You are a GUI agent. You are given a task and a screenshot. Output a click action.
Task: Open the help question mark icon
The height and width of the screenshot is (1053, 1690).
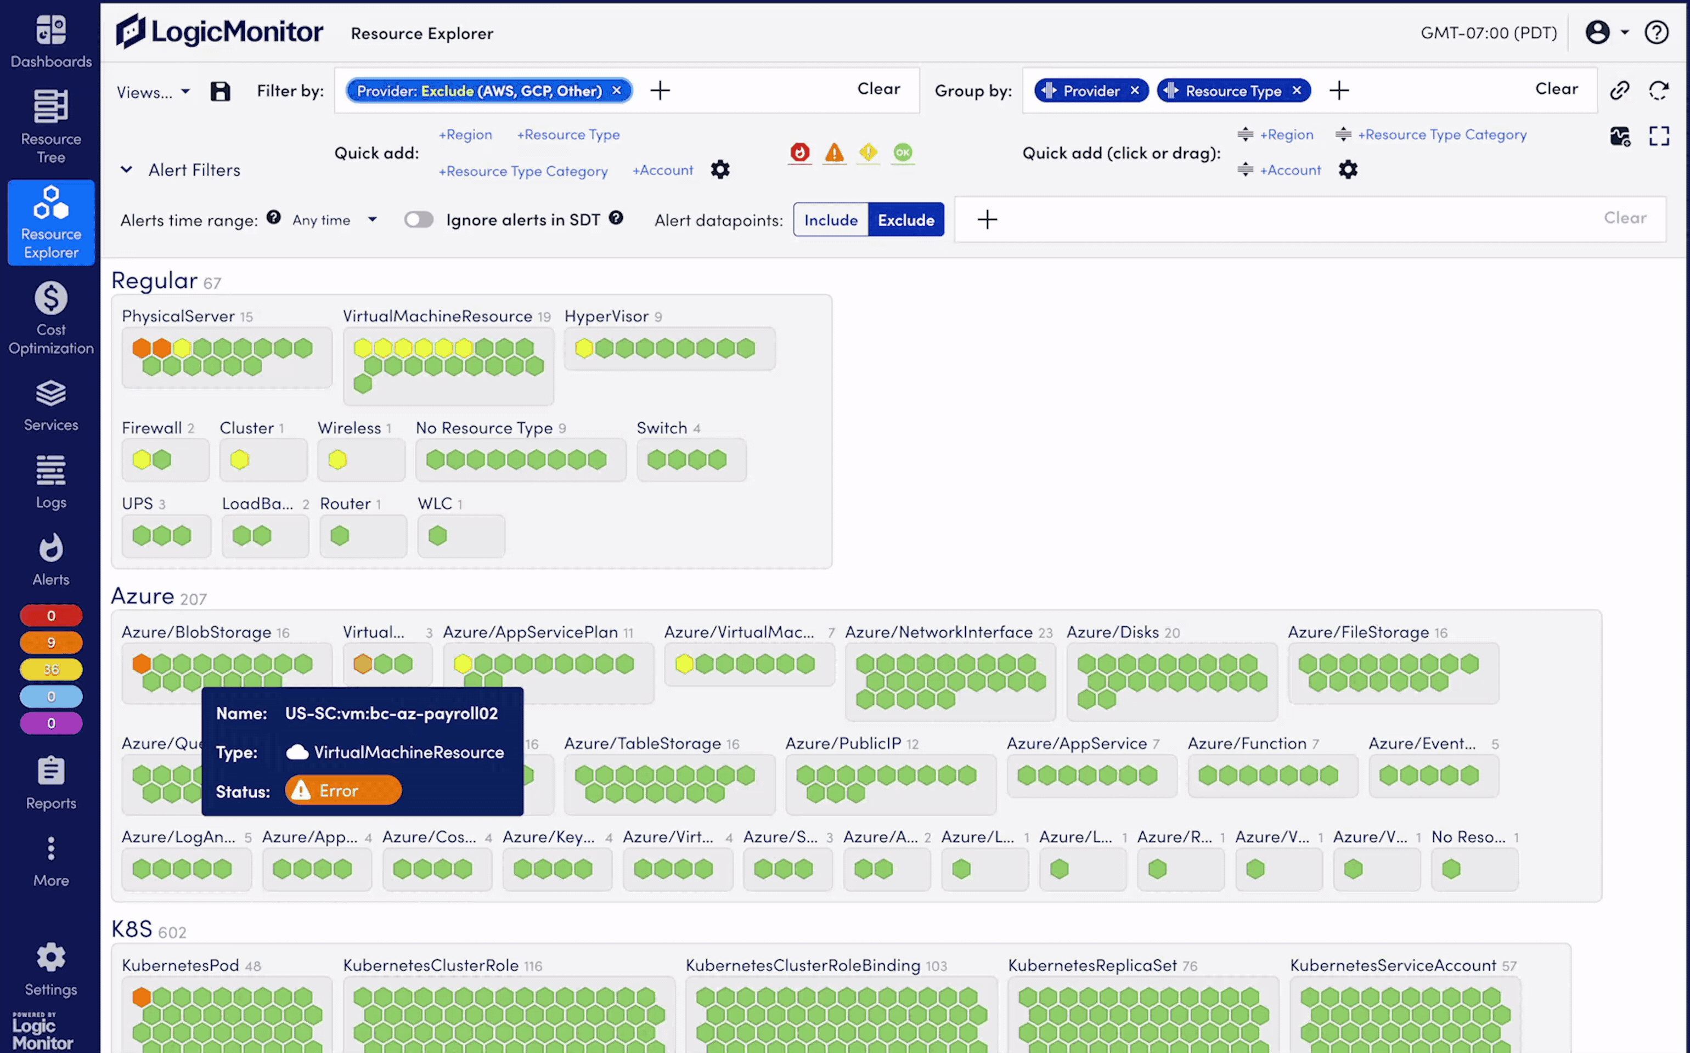pyautogui.click(x=1656, y=32)
